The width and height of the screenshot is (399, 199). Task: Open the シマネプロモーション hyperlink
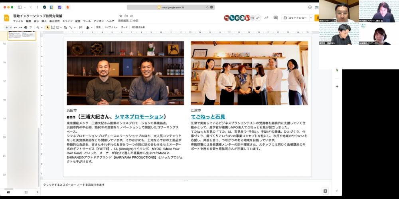tap(139, 116)
